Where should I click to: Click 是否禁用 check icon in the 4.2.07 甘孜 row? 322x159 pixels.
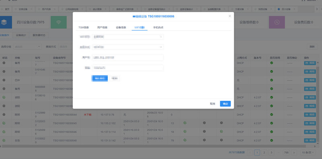pos(271,140)
